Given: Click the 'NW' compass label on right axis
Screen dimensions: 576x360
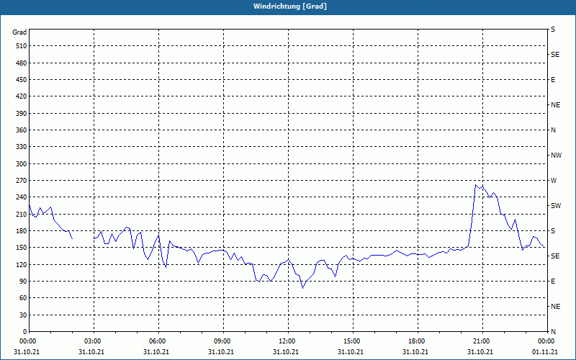Looking at the screenshot, I should coord(556,156).
